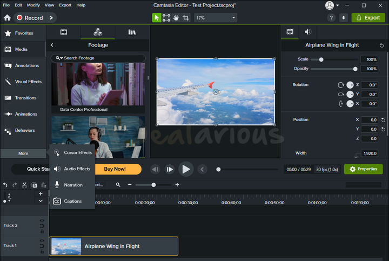Open the Modify menu
Viewport: 389px width, 261px height.
point(33,5)
